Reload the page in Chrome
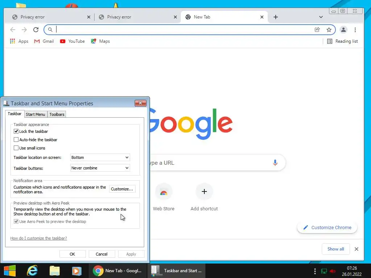This screenshot has width=371, height=278. tap(36, 30)
